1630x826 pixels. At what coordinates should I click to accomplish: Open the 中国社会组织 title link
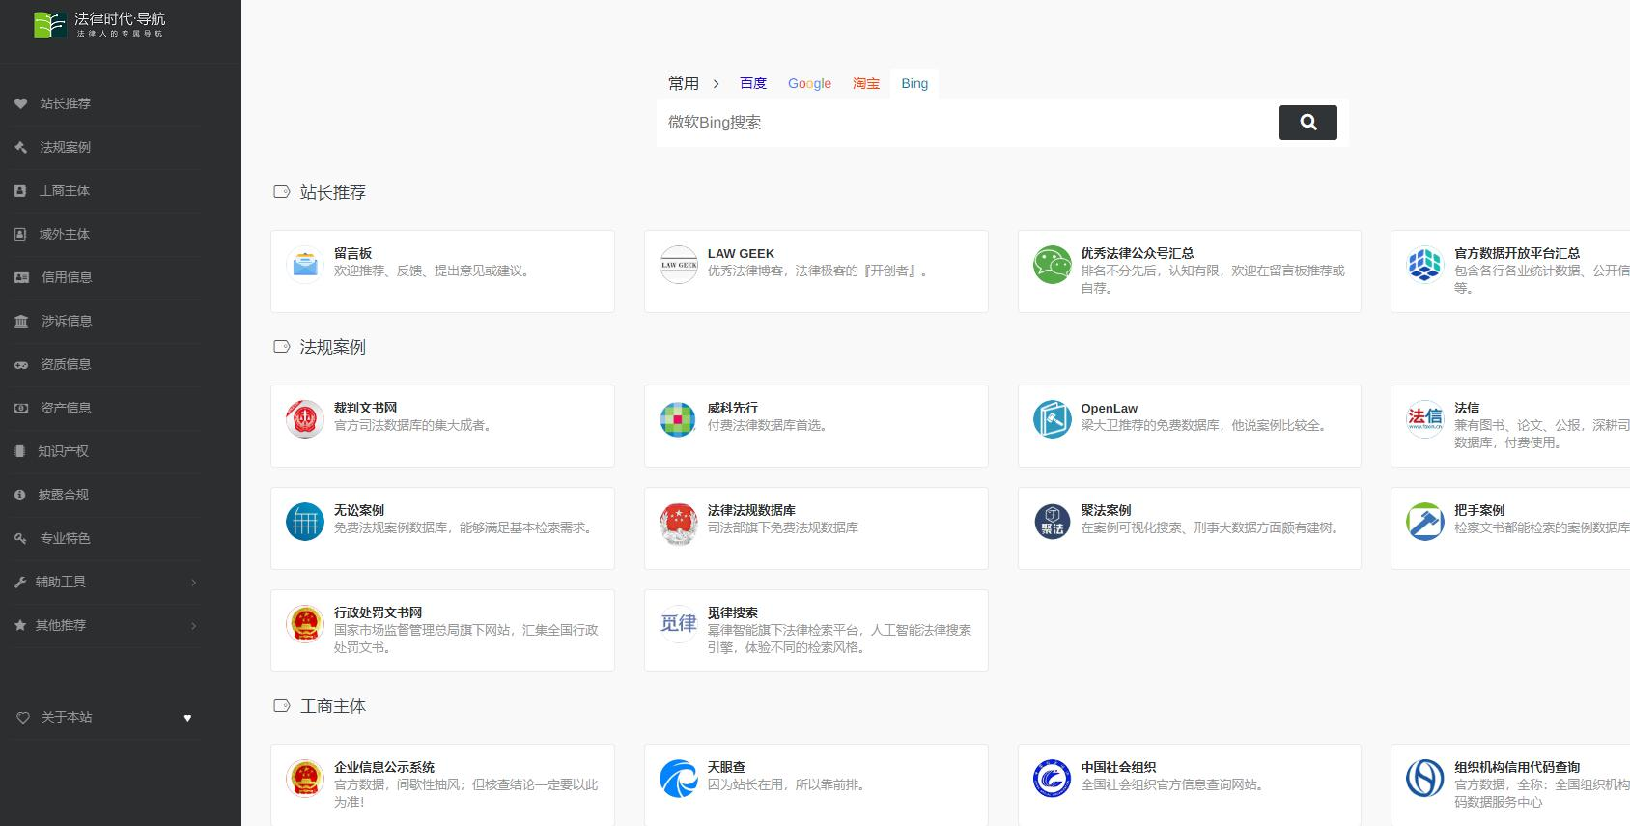pyautogui.click(x=1118, y=767)
